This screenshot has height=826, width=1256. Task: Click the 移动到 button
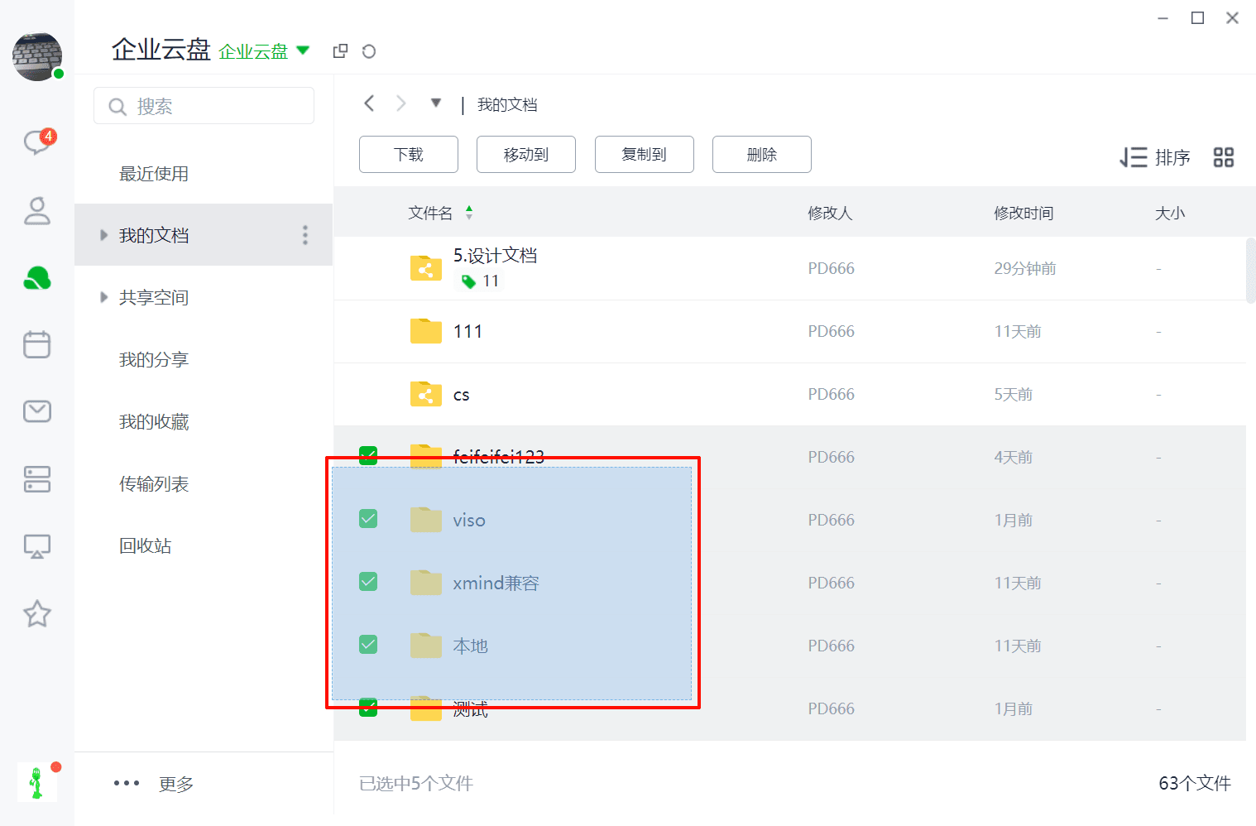point(526,155)
